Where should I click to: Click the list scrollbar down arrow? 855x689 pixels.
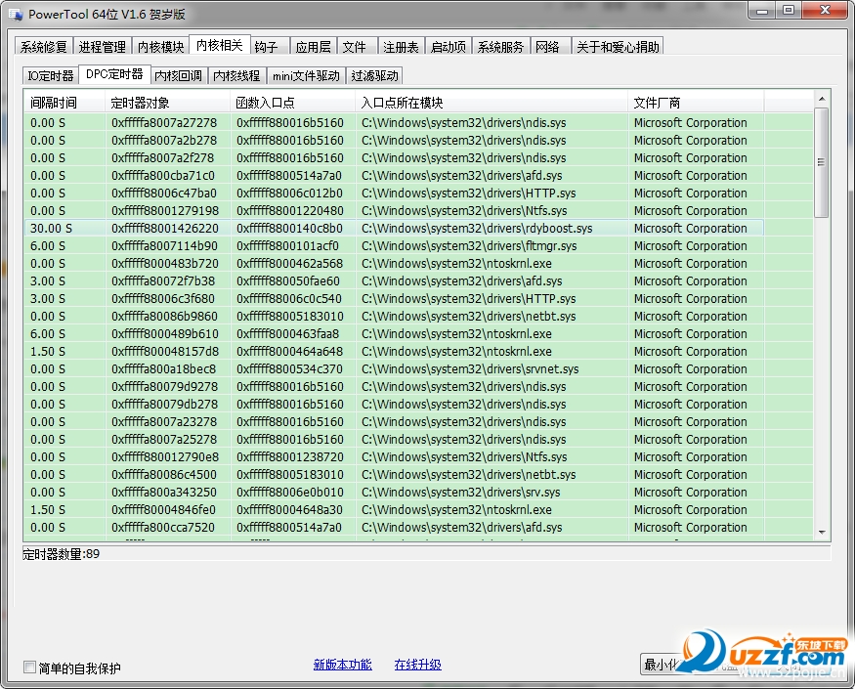click(x=822, y=533)
